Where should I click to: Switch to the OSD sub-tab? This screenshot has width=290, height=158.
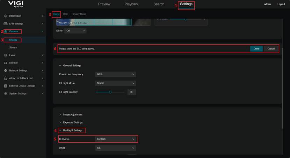(x=65, y=14)
